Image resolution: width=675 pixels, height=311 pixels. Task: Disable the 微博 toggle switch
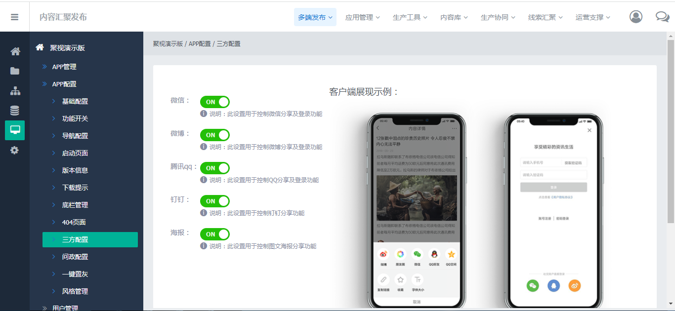[x=215, y=135]
